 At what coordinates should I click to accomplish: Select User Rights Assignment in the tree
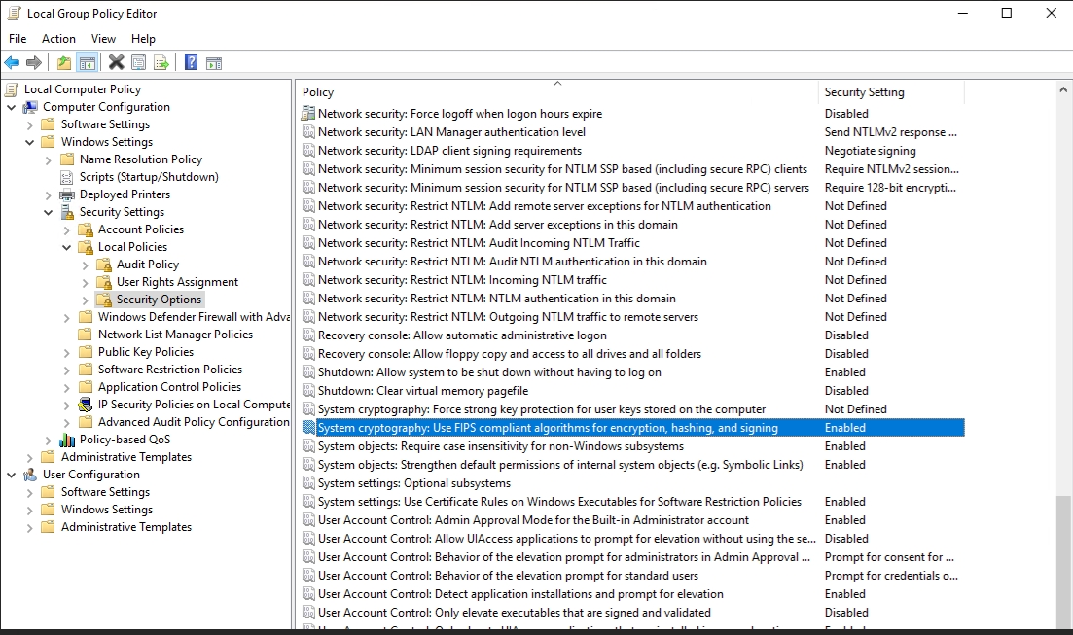tap(177, 282)
